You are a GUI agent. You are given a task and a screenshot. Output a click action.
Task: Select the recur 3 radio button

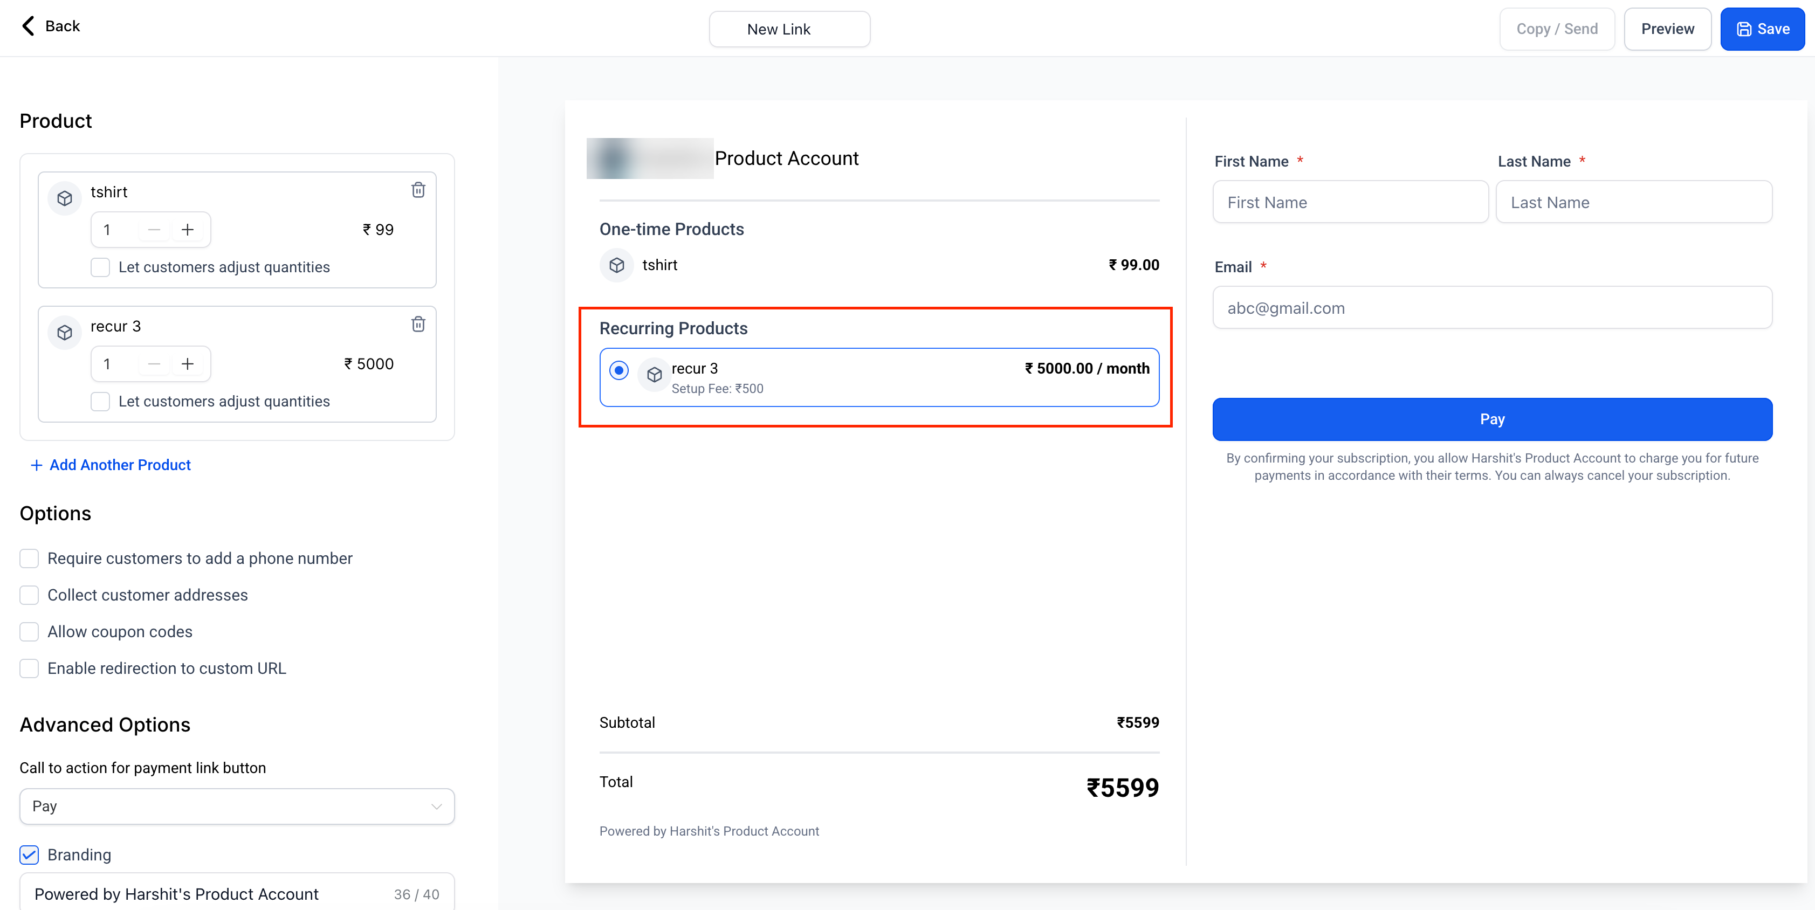pyautogui.click(x=618, y=370)
